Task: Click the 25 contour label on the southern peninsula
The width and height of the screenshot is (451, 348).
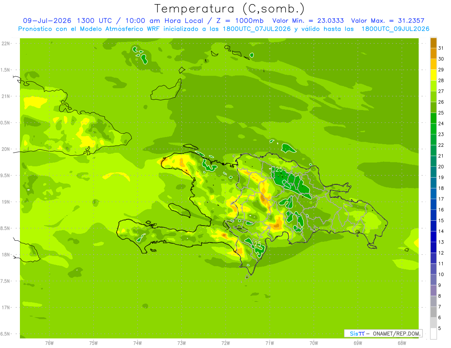Action: pyautogui.click(x=258, y=244)
